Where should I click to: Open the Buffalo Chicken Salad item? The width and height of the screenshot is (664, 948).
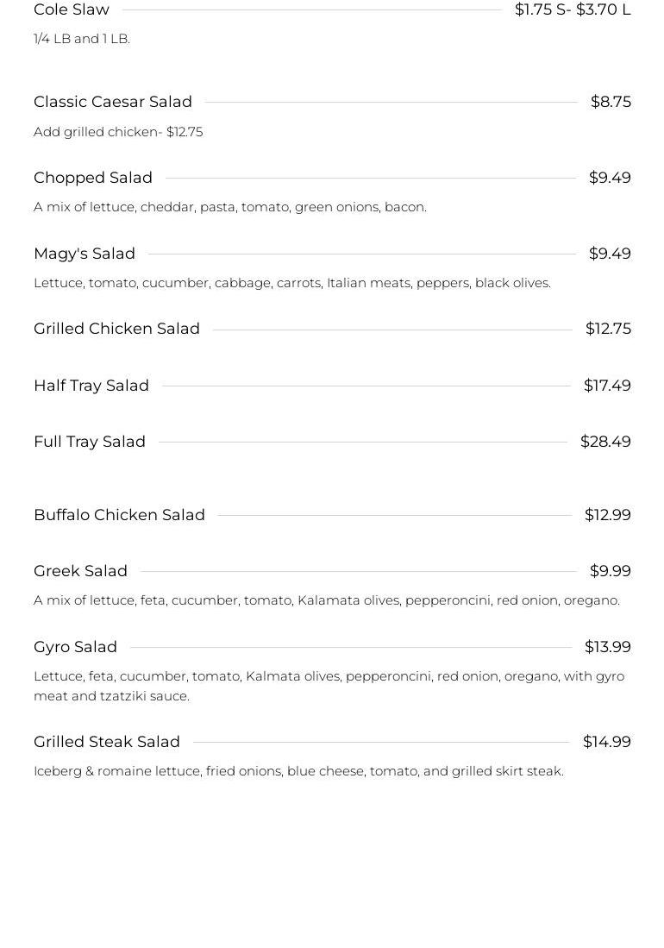119,515
